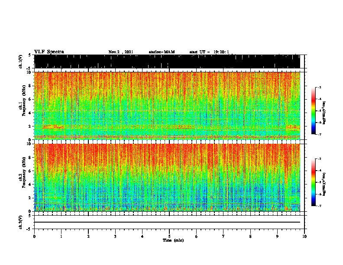Click the "8" kHz tick on ch.2 frequency axis
Image resolution: width=343 pixels, height=265 pixels.
[30, 158]
